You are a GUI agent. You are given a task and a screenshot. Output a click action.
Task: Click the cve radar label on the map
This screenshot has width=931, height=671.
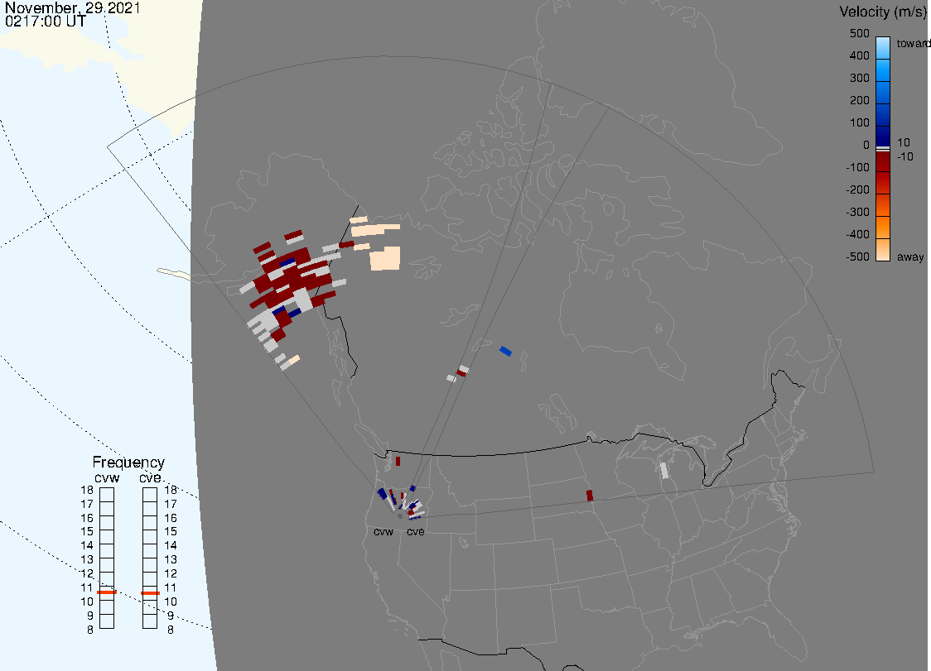click(x=416, y=532)
